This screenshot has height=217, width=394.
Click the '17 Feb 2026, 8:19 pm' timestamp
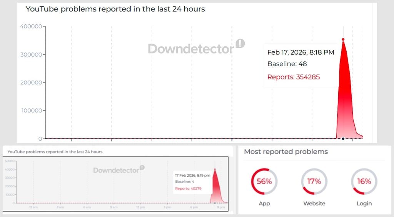point(193,175)
